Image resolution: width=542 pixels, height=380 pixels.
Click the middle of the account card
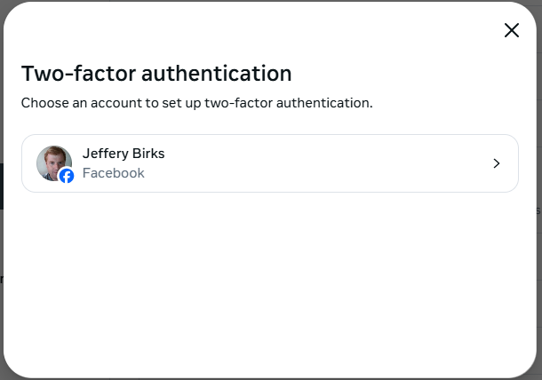click(269, 163)
